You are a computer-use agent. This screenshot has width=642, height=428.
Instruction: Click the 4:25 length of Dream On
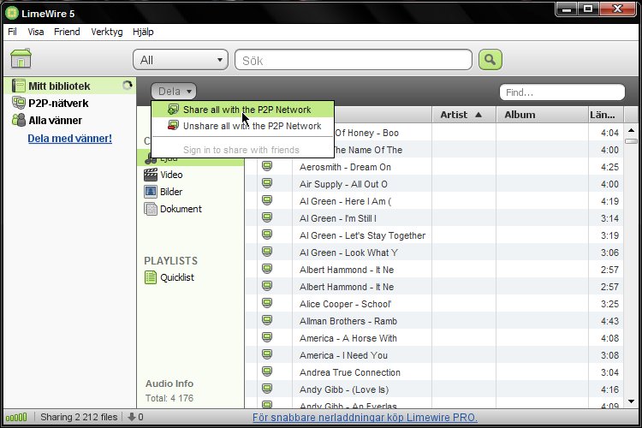pyautogui.click(x=609, y=167)
